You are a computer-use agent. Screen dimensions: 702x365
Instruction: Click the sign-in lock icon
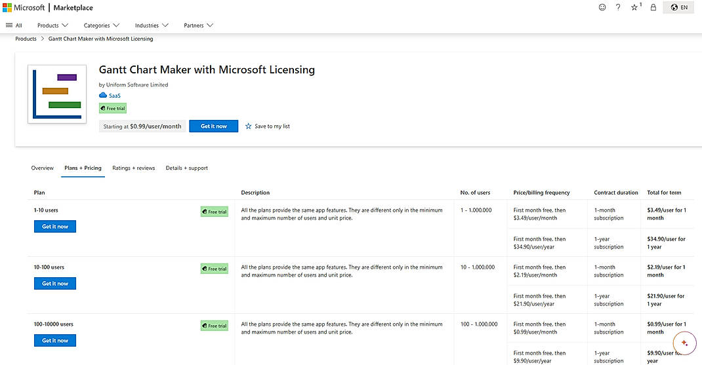(653, 7)
